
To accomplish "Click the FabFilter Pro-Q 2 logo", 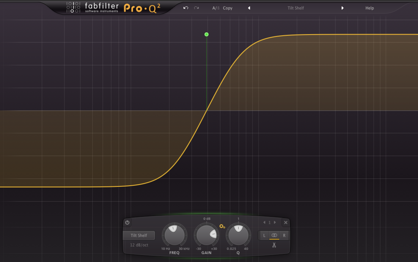I will click(113, 8).
